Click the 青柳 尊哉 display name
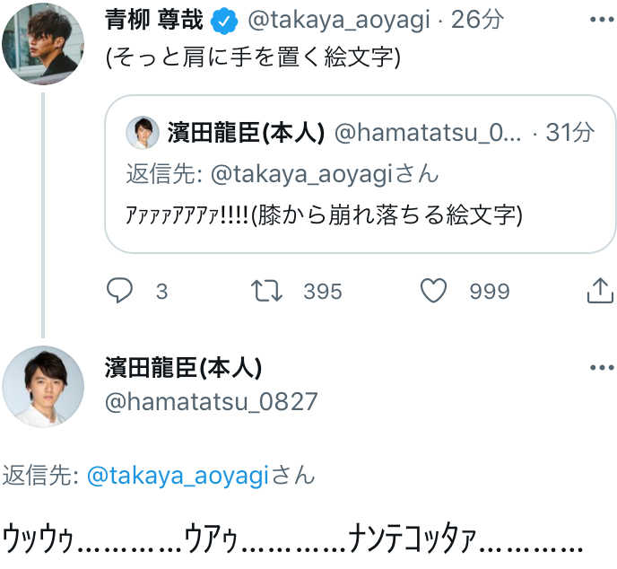The image size is (617, 569). pos(154,20)
